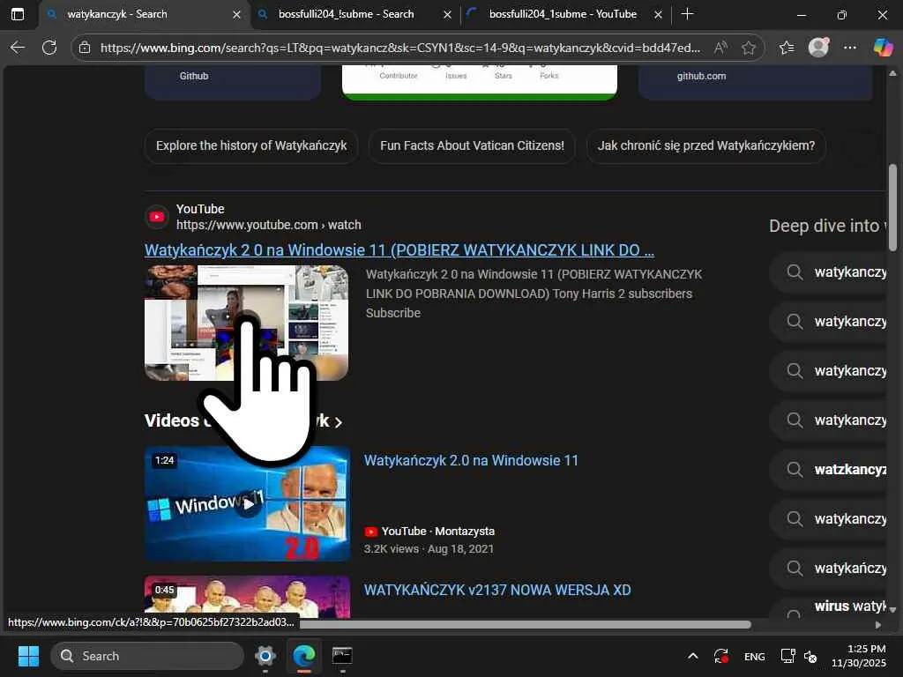The width and height of the screenshot is (903, 677).
Task: Launch the Copilot icon in toolbar
Action: (883, 48)
